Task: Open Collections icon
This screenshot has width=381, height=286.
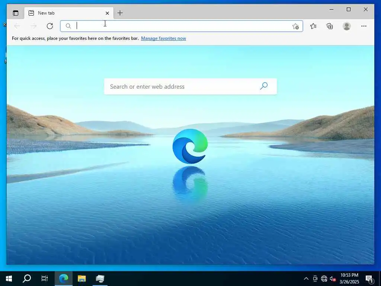Action: (330, 26)
